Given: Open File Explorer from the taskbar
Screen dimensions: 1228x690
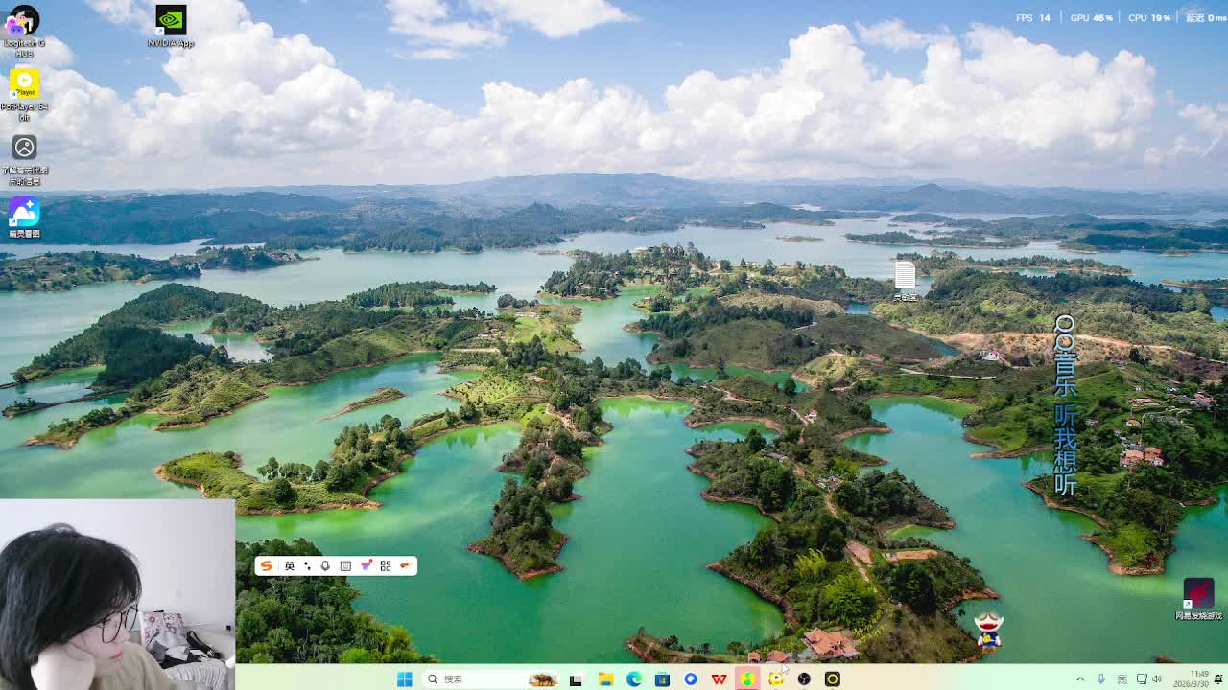Looking at the screenshot, I should point(605,678).
